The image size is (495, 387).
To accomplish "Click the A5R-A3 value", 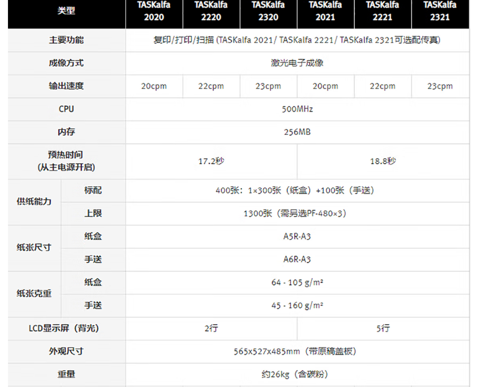I will pos(297,236).
